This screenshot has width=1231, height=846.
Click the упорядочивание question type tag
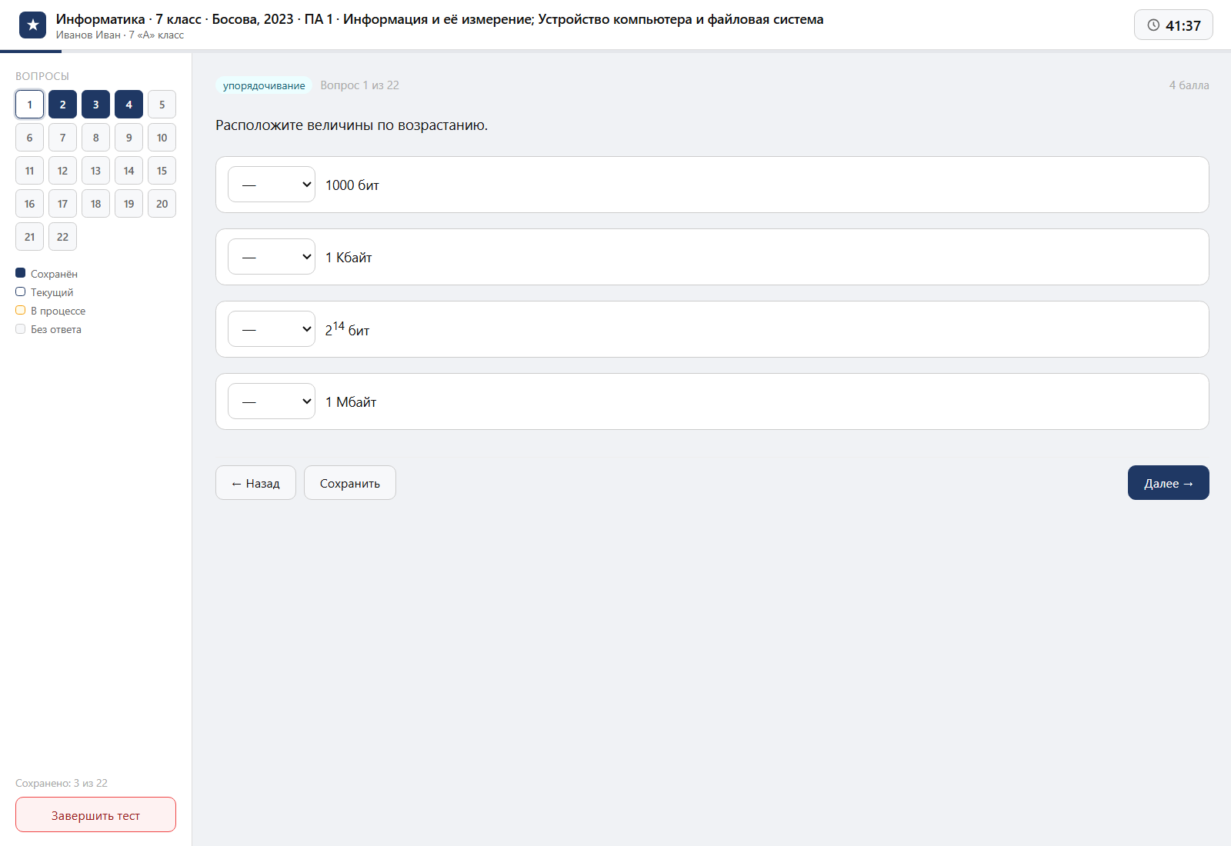click(264, 85)
